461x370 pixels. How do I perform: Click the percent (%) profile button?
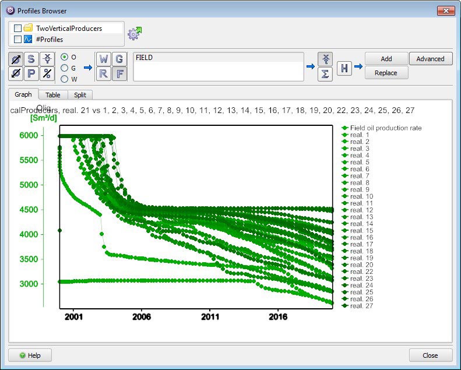click(x=47, y=73)
